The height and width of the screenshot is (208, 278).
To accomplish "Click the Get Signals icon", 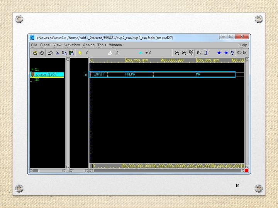I will (42, 53).
